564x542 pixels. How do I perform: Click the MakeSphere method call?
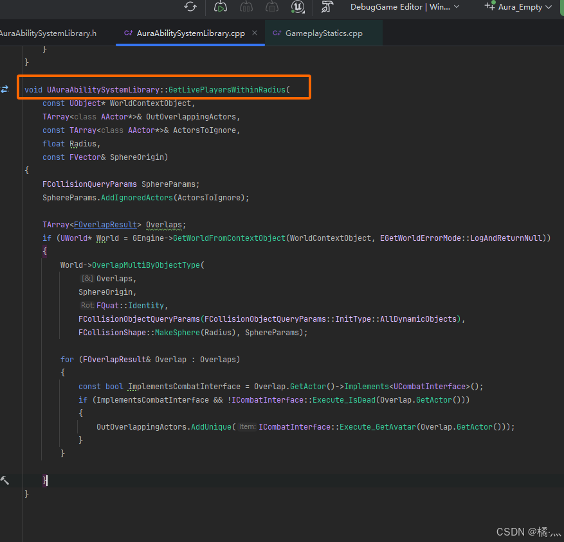click(177, 333)
